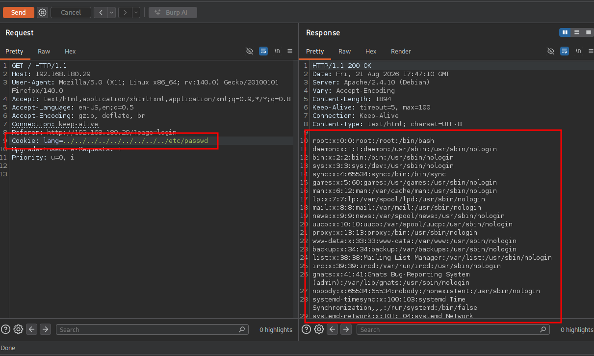Toggle word wrap icon in Response panel
594x356 pixels.
(565, 51)
